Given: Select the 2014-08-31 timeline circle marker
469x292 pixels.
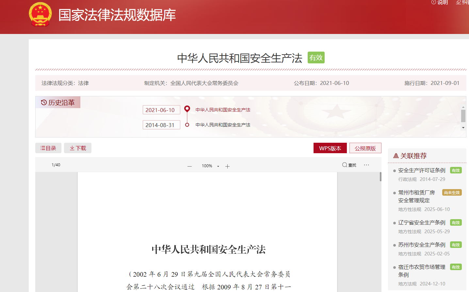Looking at the screenshot, I should pyautogui.click(x=187, y=125).
